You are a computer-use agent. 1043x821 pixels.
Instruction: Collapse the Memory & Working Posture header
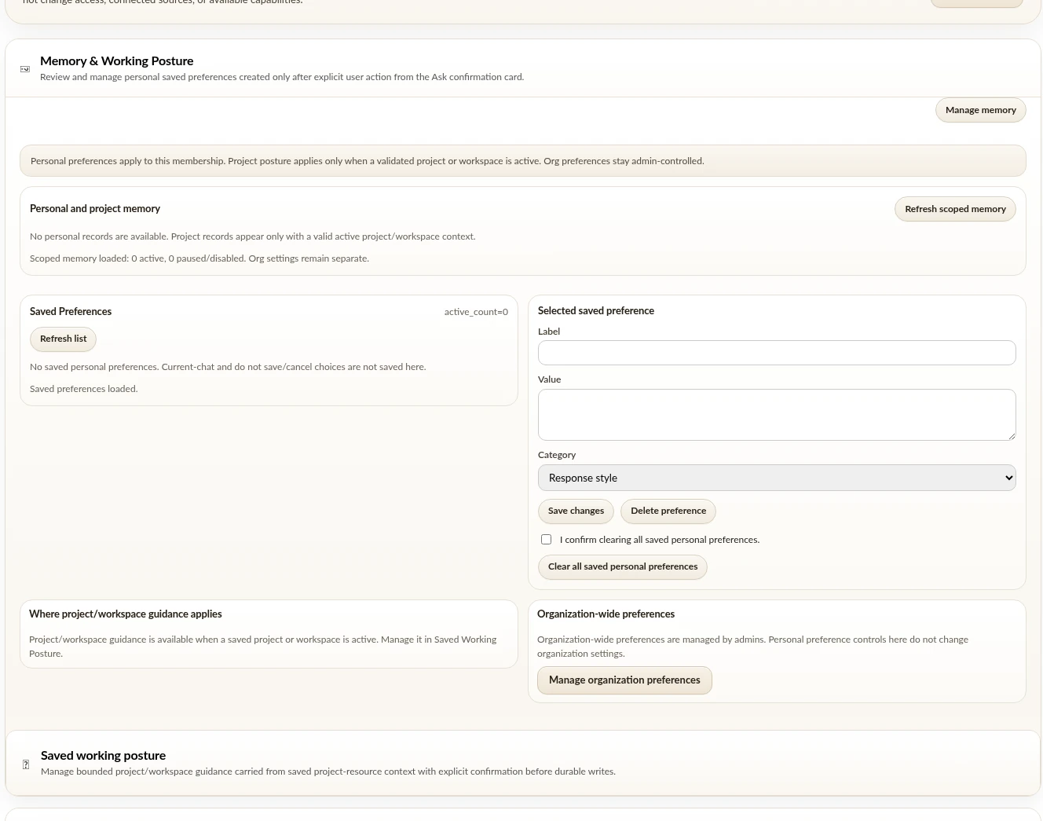click(523, 68)
